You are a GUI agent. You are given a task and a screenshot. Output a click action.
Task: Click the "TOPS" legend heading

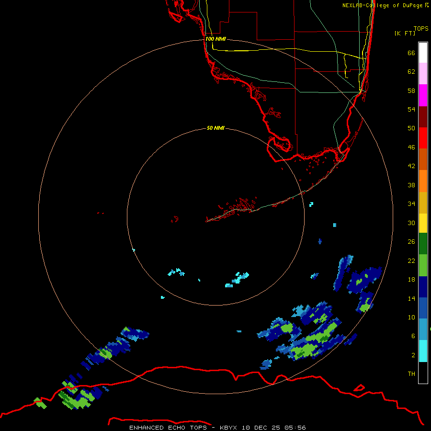point(421,29)
